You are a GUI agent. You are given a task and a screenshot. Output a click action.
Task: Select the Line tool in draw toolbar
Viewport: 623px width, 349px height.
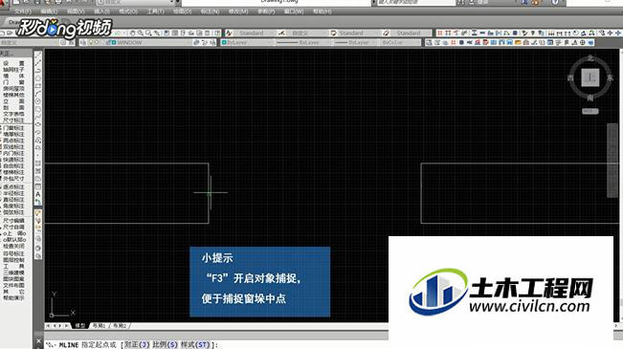pyautogui.click(x=38, y=55)
